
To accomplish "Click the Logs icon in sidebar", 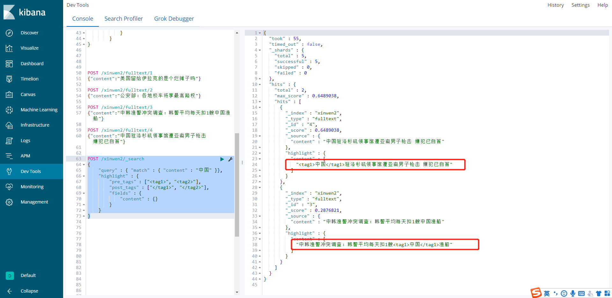I will 9,141.
